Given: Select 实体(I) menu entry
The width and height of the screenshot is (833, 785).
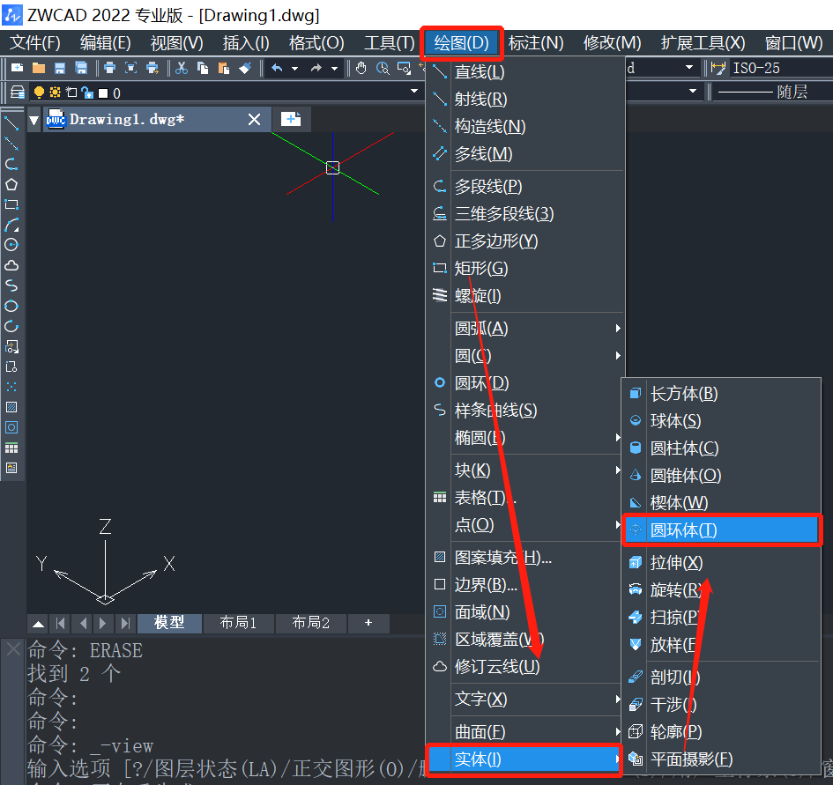Looking at the screenshot, I should (x=524, y=759).
